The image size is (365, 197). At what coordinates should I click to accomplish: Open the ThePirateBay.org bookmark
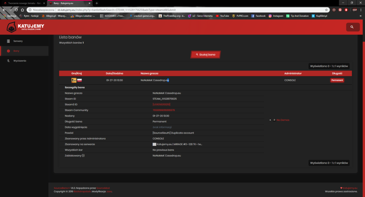172,16
